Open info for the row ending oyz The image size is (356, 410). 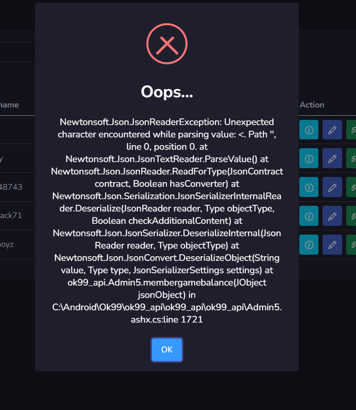[309, 243]
